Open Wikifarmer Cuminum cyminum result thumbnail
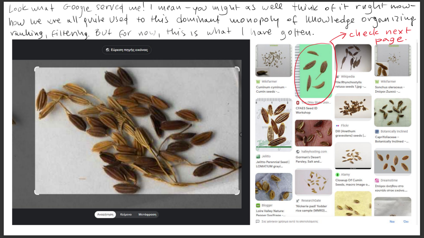Viewport: 424px width, 238px height. (273, 60)
